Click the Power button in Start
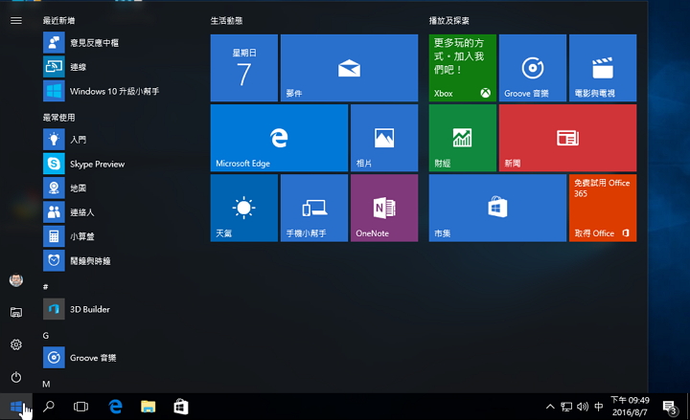Viewport: 690px width, 420px height. click(x=16, y=377)
